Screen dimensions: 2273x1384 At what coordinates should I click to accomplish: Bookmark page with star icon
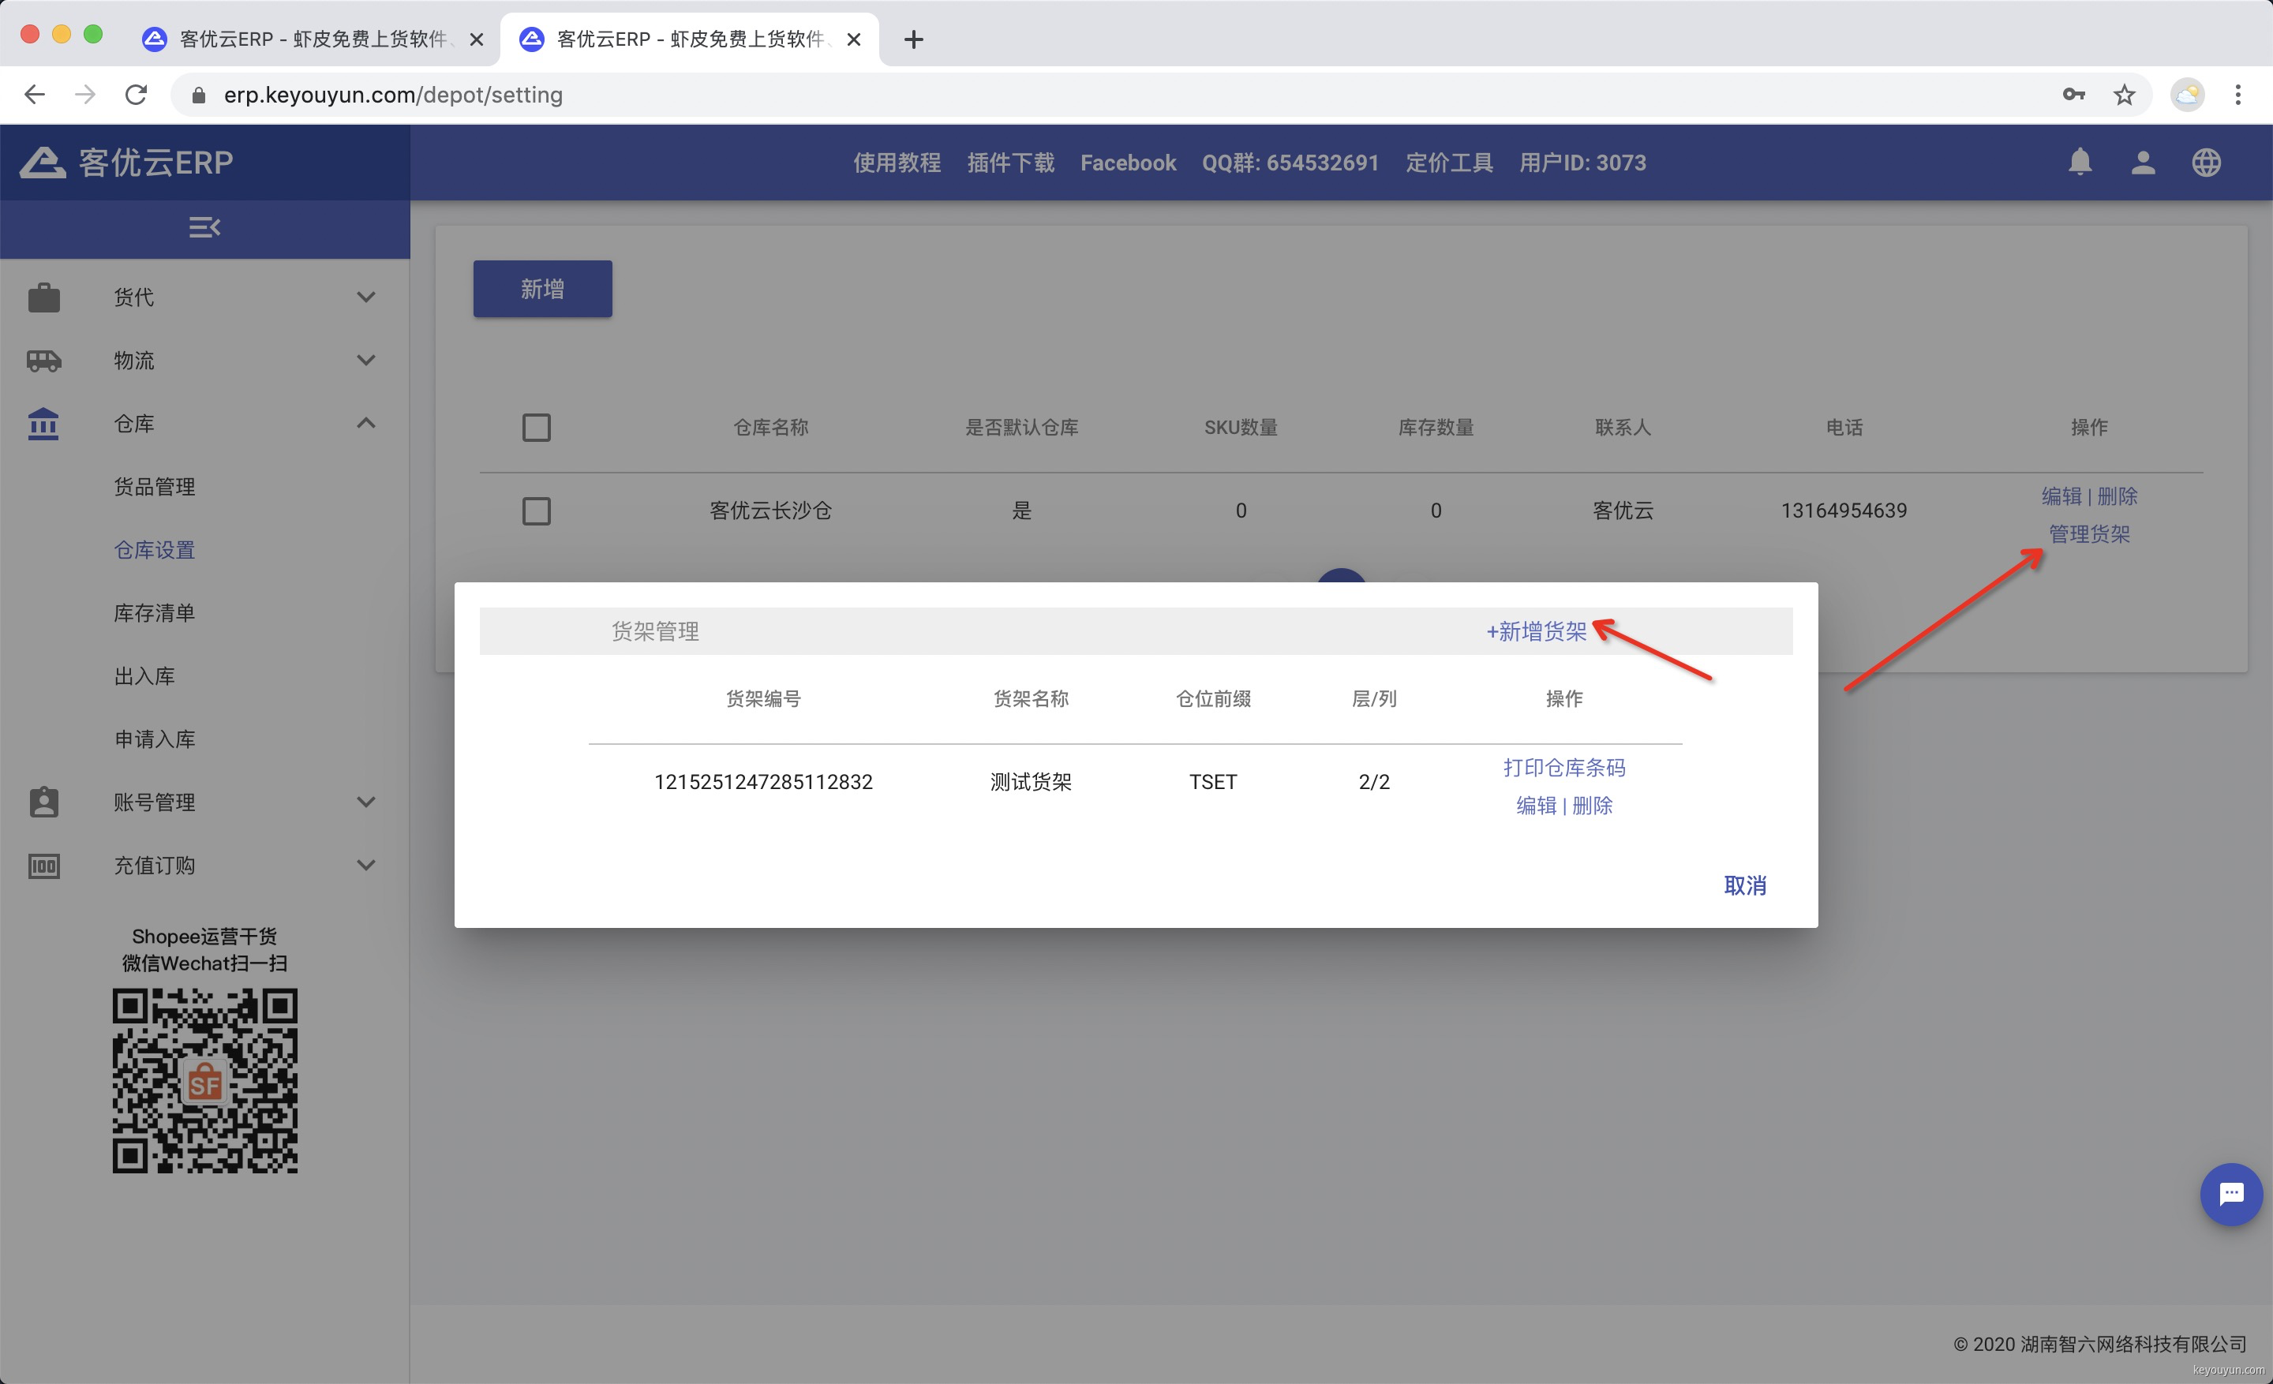pos(2125,95)
